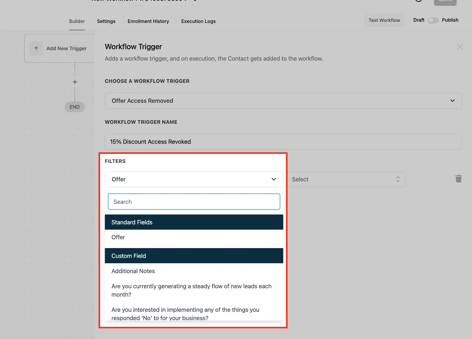Focus the filter Search field
This screenshot has height=339, width=472.
(x=194, y=202)
